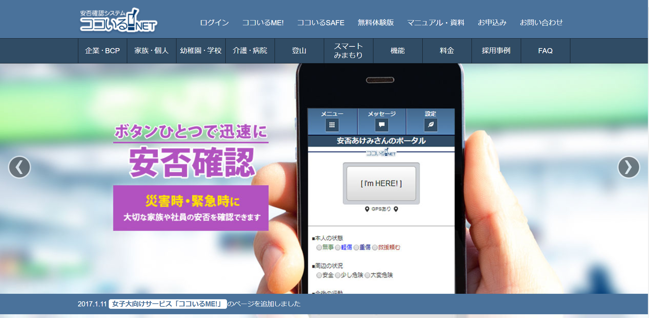Open the ココいるME! news announcement link
Viewport: 649px width, 318px height.
click(x=167, y=304)
